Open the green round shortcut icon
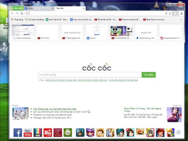 point(68,133)
